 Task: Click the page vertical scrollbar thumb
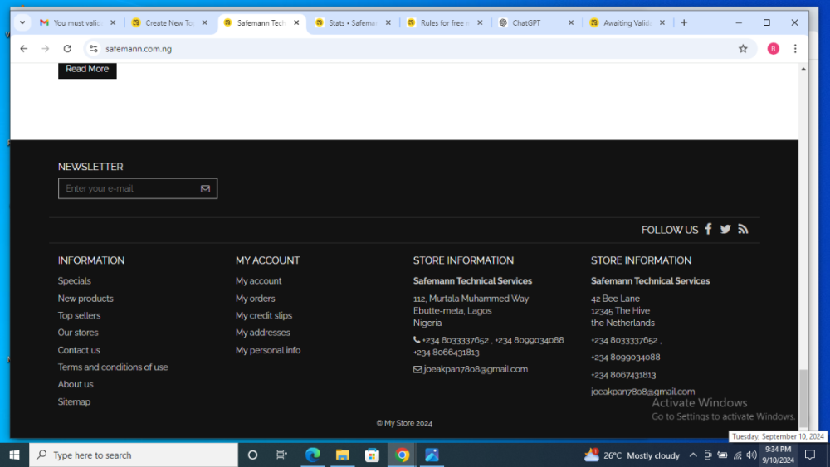pos(803,398)
